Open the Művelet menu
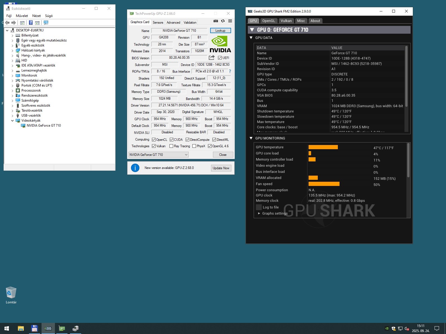This screenshot has width=446, height=334. (x=22, y=16)
